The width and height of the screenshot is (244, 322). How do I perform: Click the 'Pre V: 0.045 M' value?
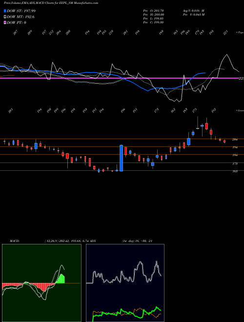tap(193, 15)
